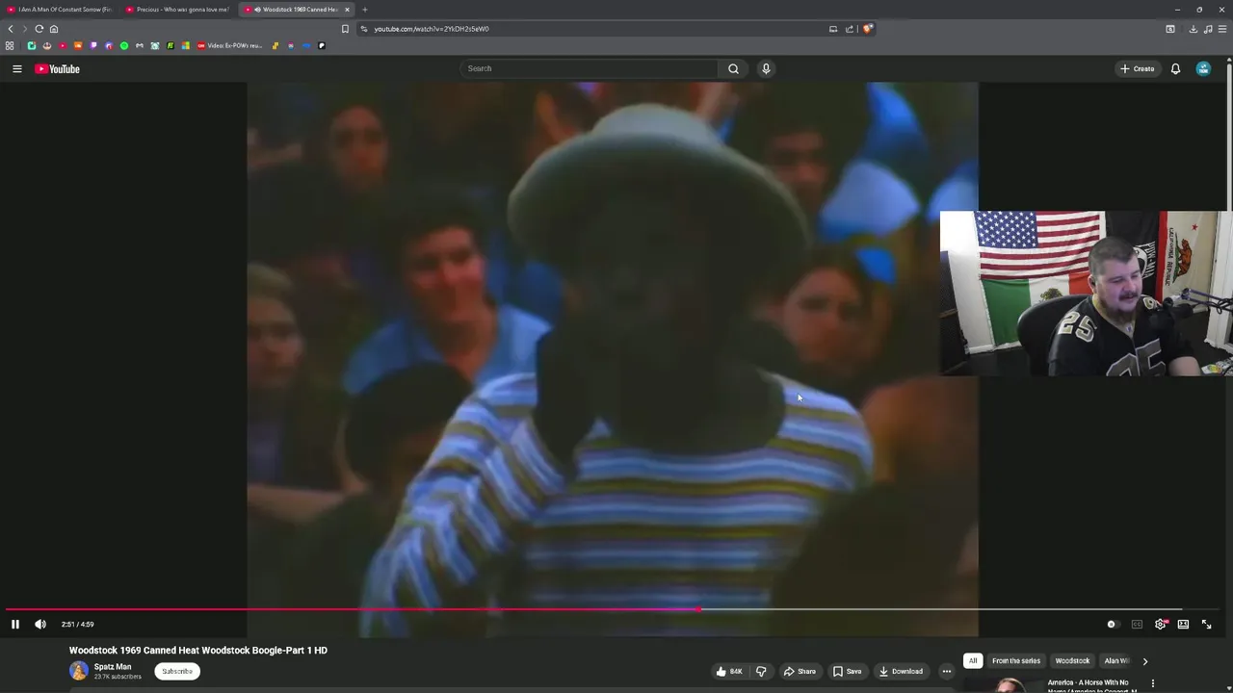The height and width of the screenshot is (693, 1233).
Task: Open the player settings gear
Action: [x=1161, y=624]
